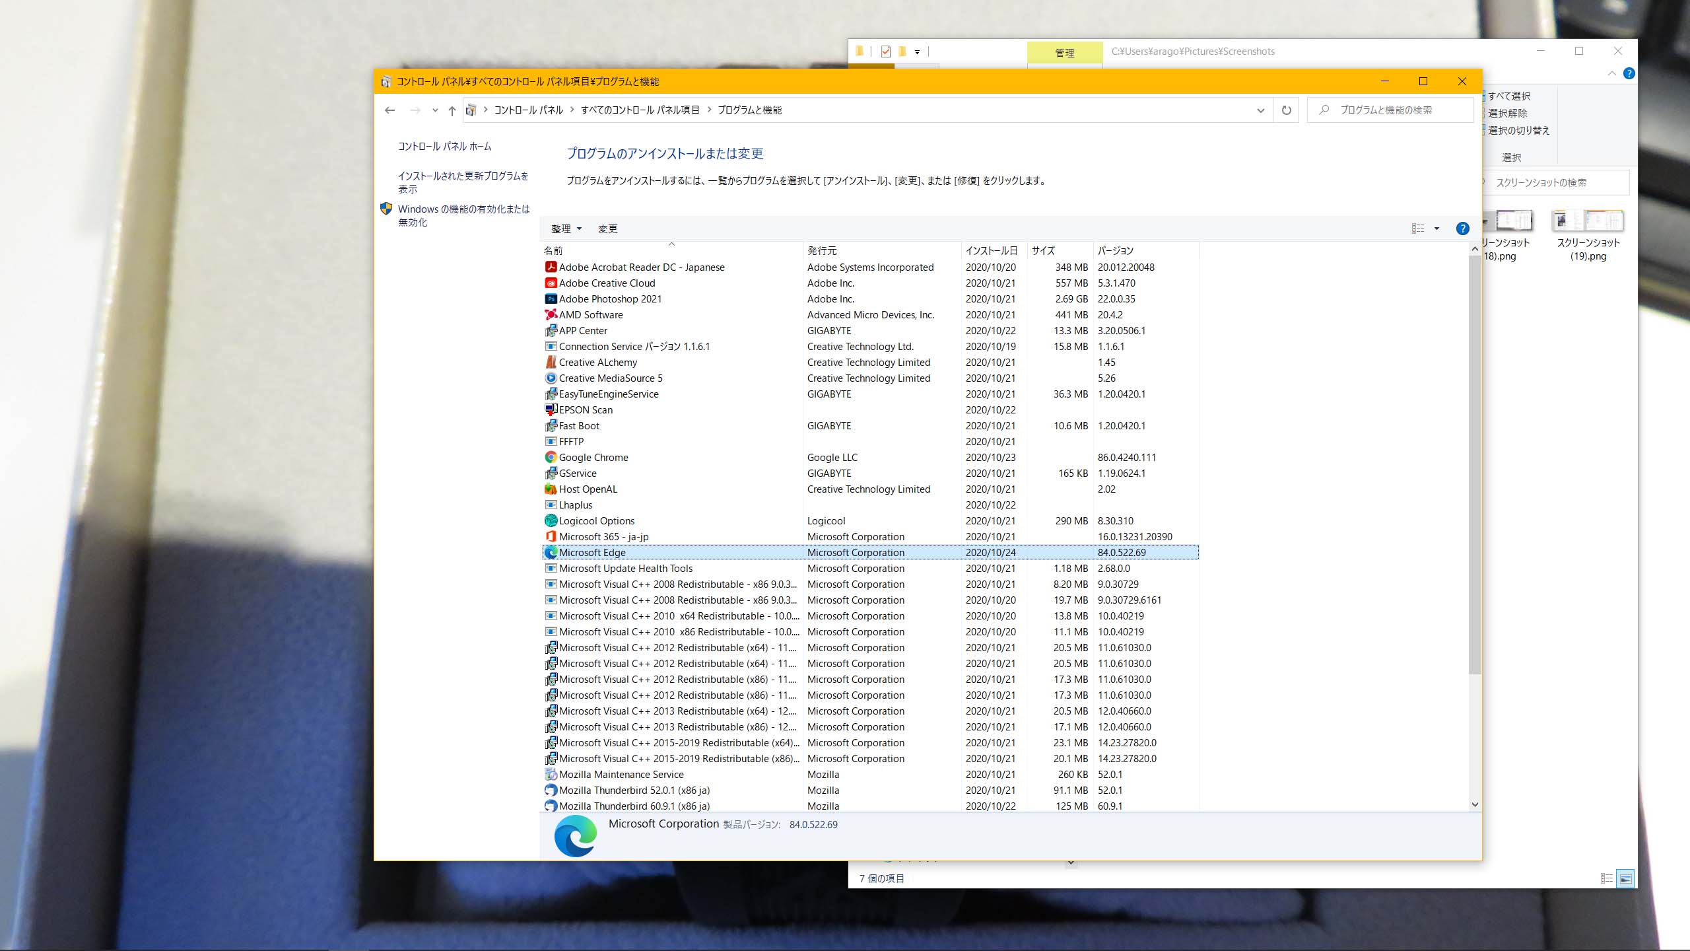The width and height of the screenshot is (1690, 951).
Task: Go up one level with the up arrow
Action: 452,110
